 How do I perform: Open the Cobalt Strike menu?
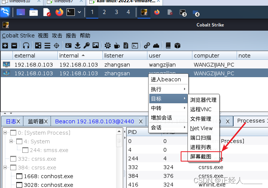click(18, 36)
